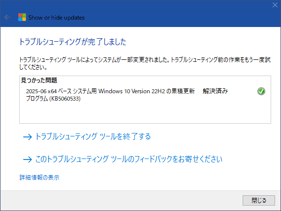Click the description paragraph about システムが一部変更されました
The height and width of the screenshot is (211, 281).
(145, 63)
